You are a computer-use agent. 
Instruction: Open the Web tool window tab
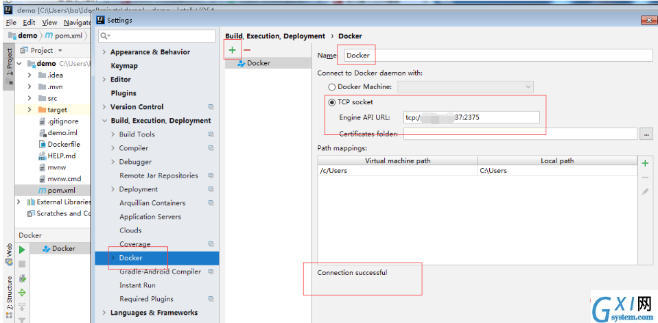(x=9, y=254)
